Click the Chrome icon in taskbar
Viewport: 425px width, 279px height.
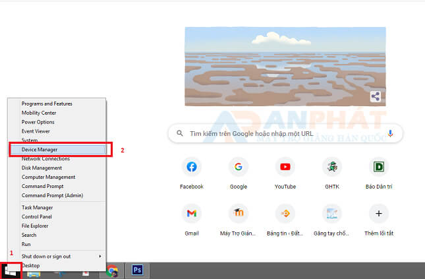[112, 270]
